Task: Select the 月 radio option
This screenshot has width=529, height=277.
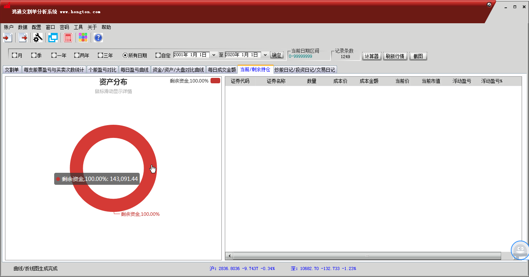Action: [x=17, y=55]
